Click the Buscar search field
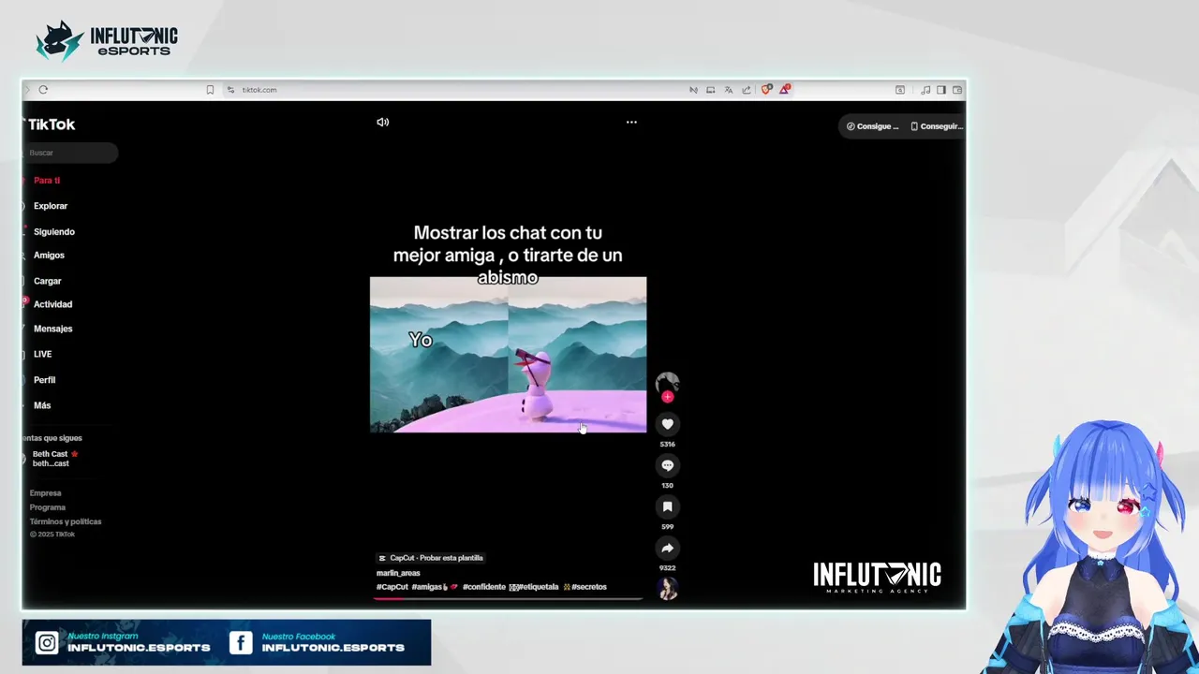Screen dimensions: 1199x674 (71, 153)
